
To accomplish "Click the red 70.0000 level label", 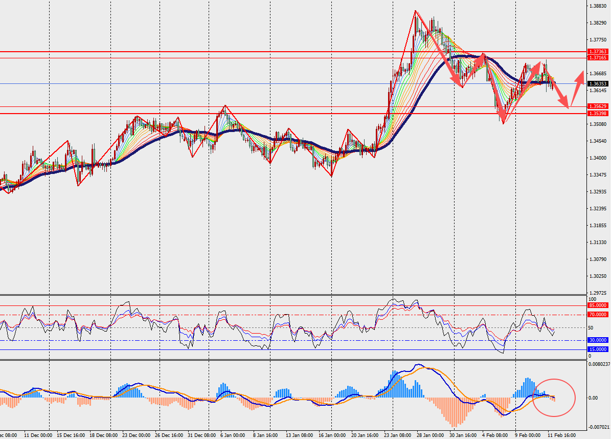I will pyautogui.click(x=598, y=315).
